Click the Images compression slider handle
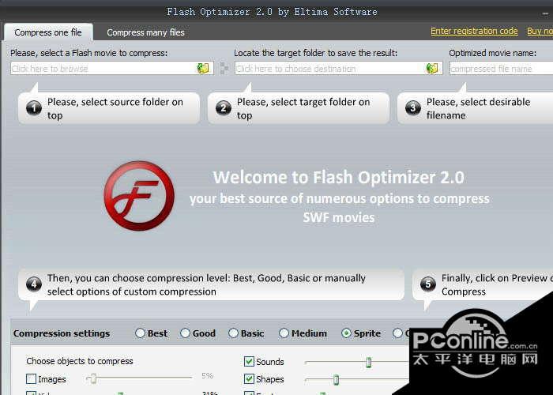This screenshot has width=553, height=395. (x=93, y=378)
